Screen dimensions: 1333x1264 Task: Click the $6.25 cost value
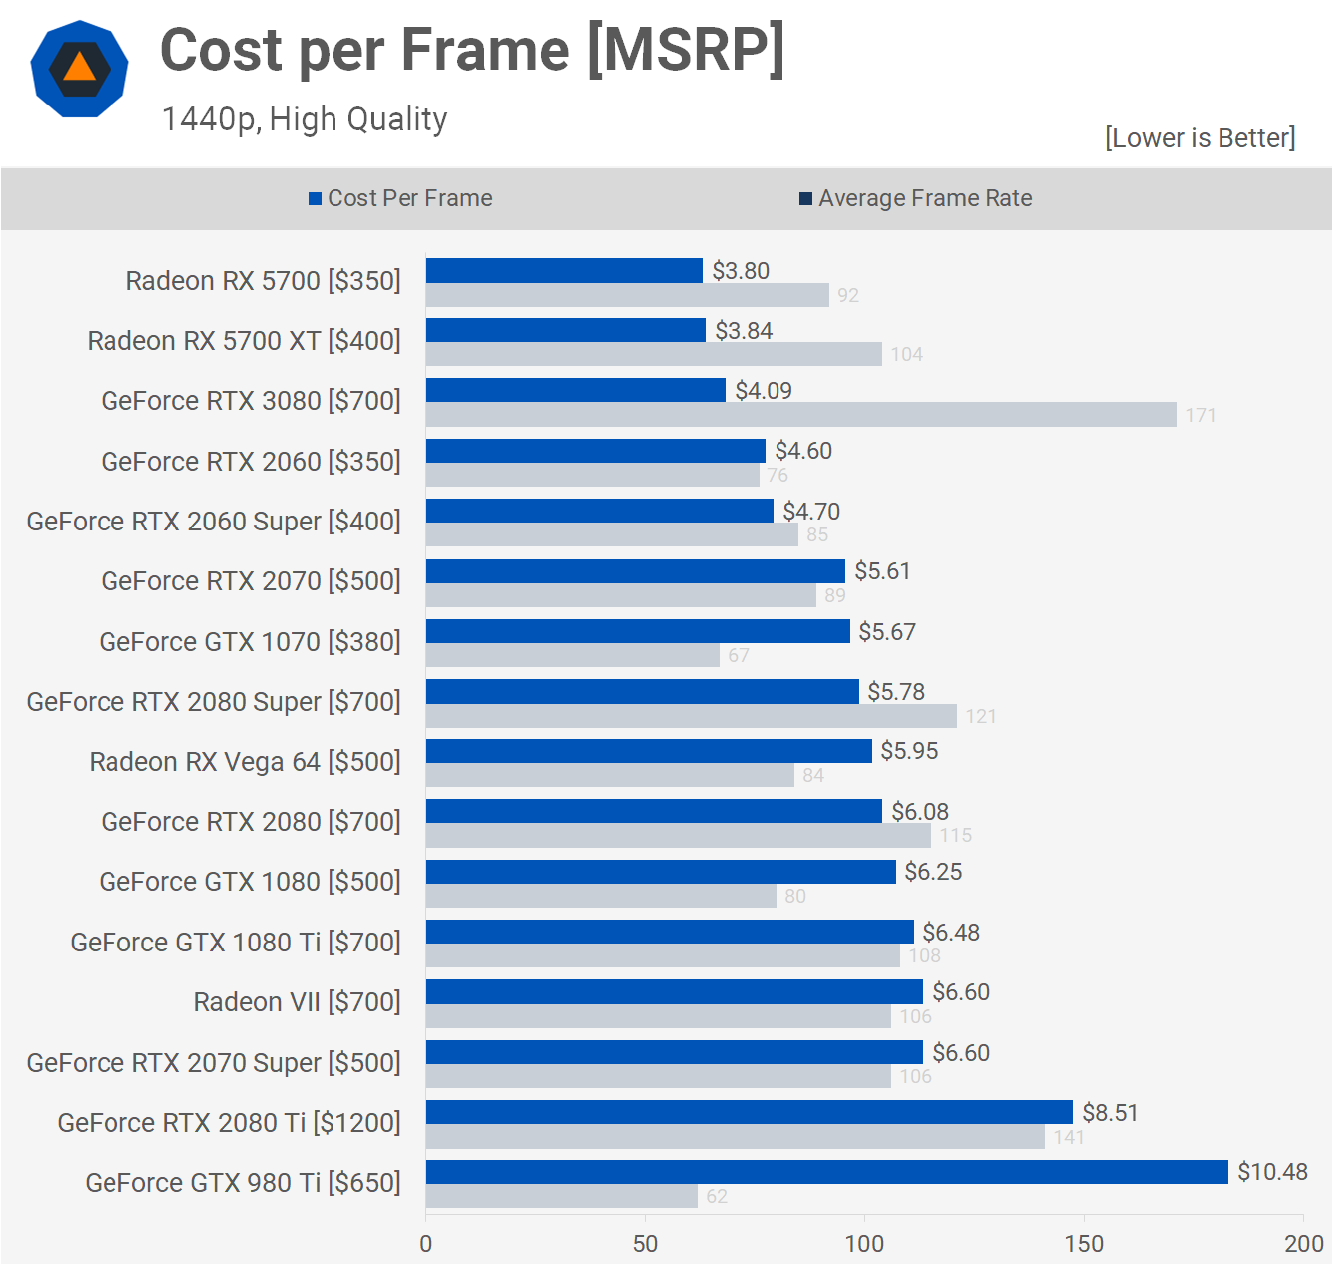tap(933, 872)
